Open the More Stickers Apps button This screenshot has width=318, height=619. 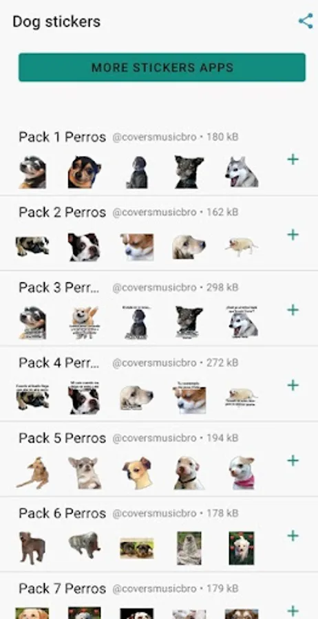tap(162, 67)
